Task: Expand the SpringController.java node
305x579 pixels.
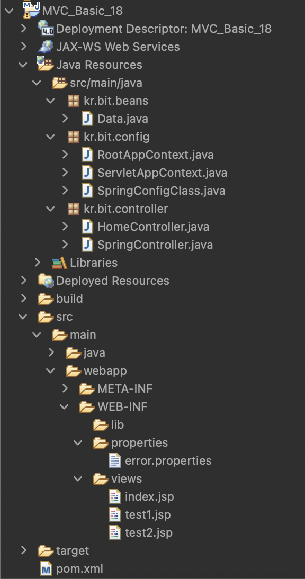Action: tap(65, 245)
